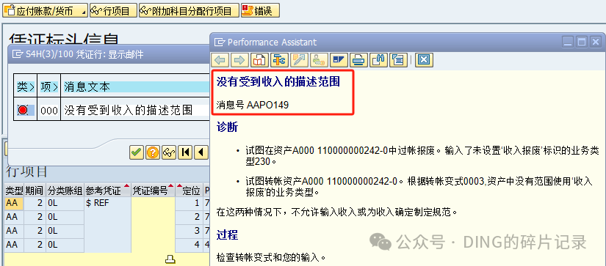Open application help book icon
Screen dimensions: 606x266
(260, 60)
